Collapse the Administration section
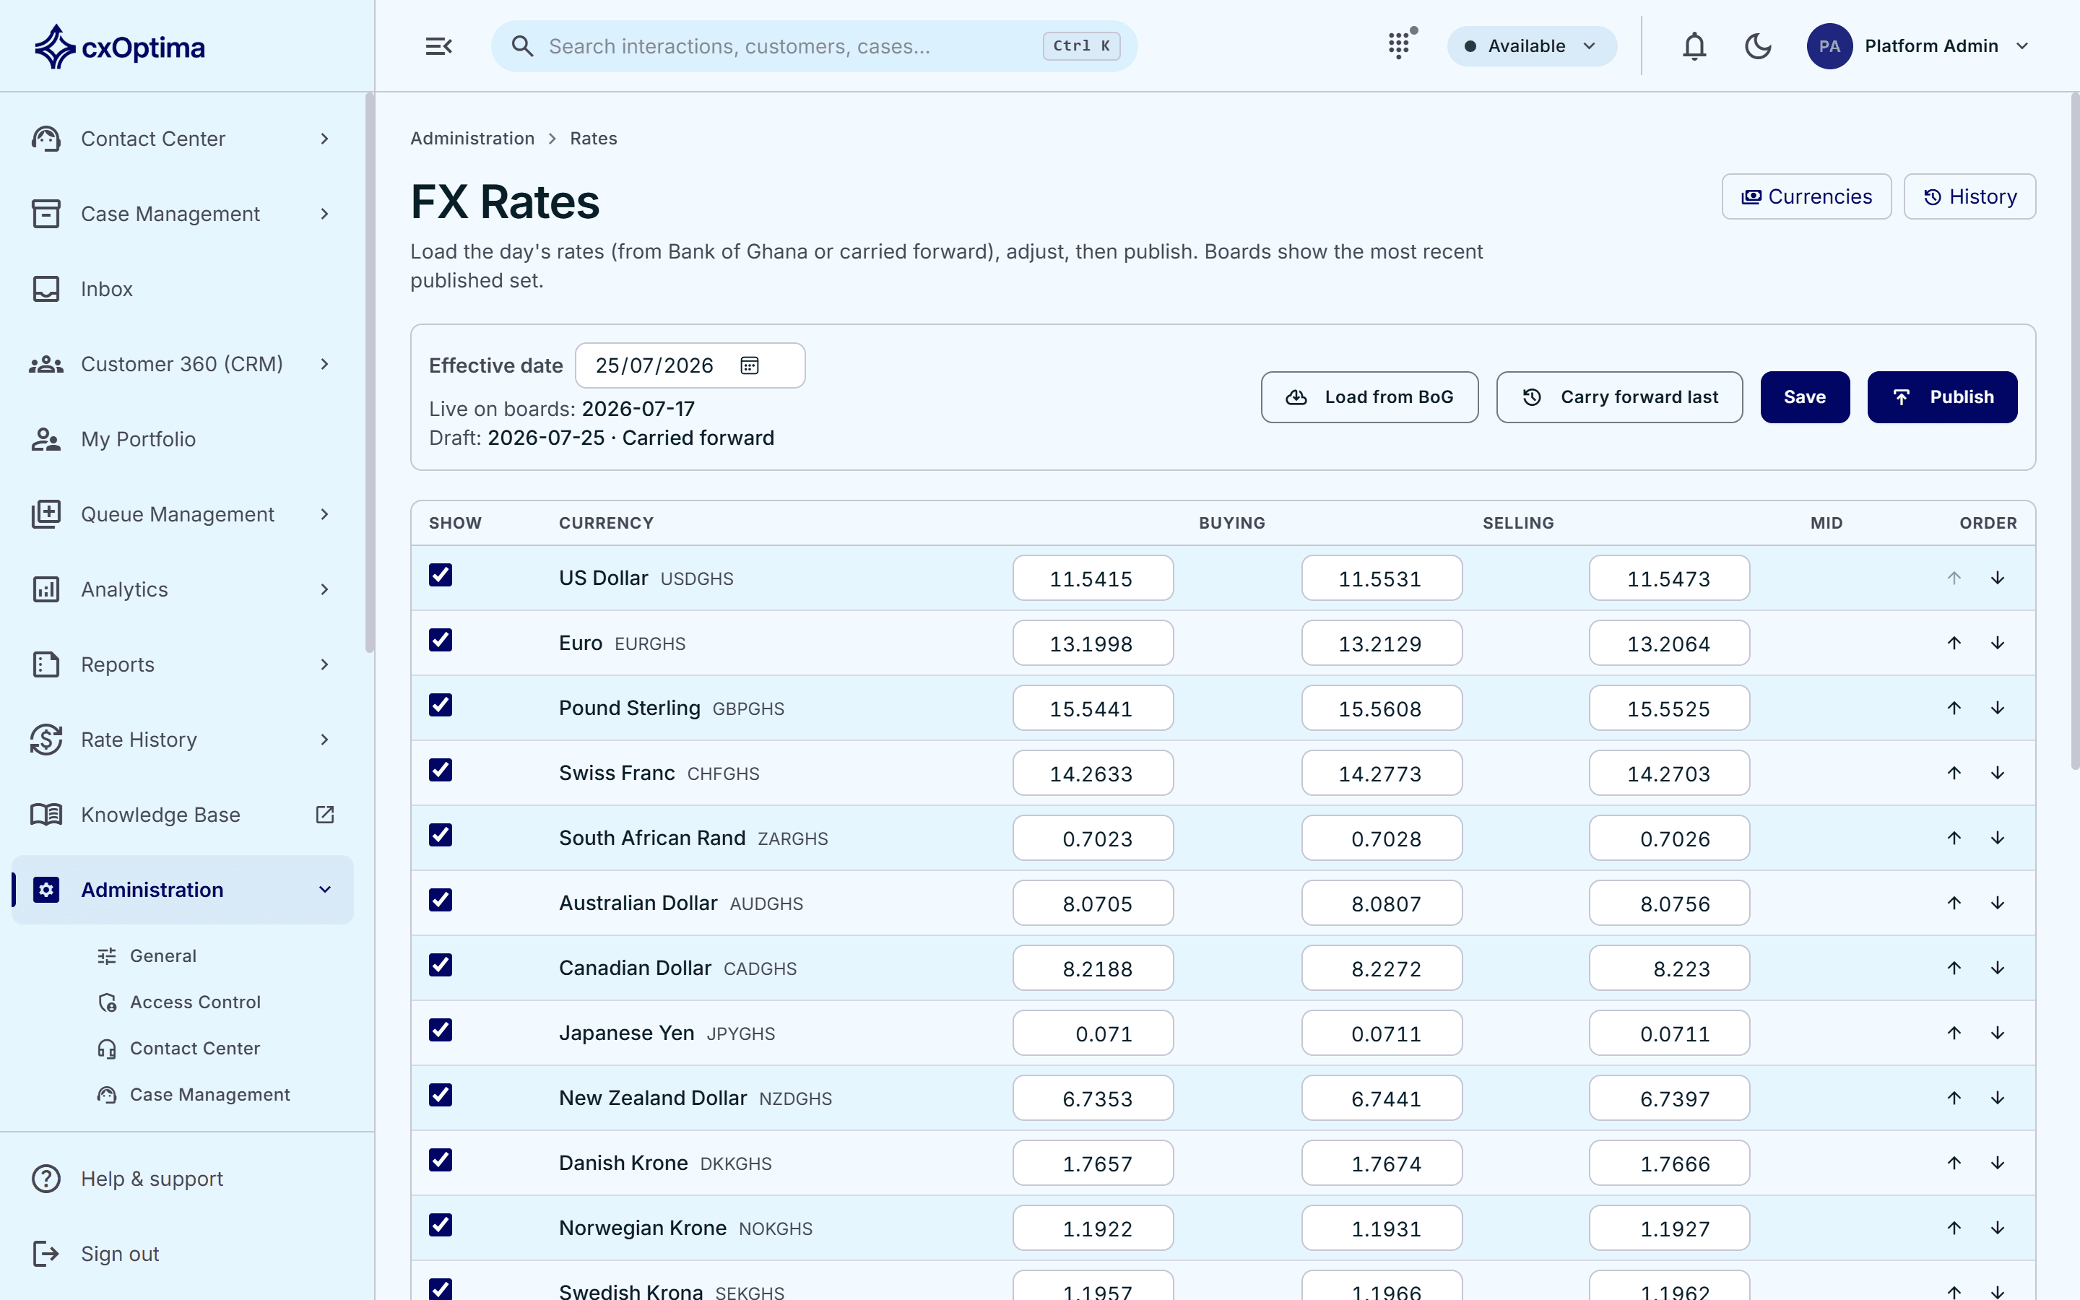Screen dimensions: 2080x1300 (182, 890)
